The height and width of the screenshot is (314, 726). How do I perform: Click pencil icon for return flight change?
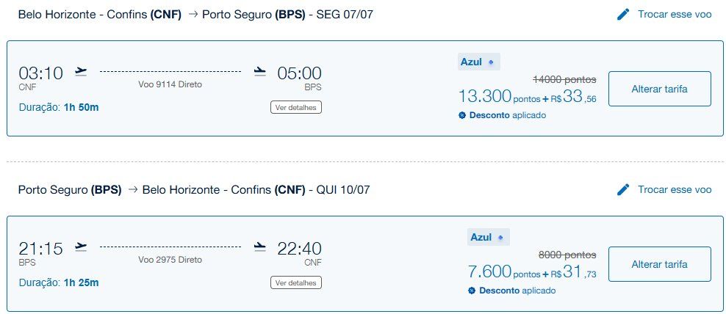point(623,189)
